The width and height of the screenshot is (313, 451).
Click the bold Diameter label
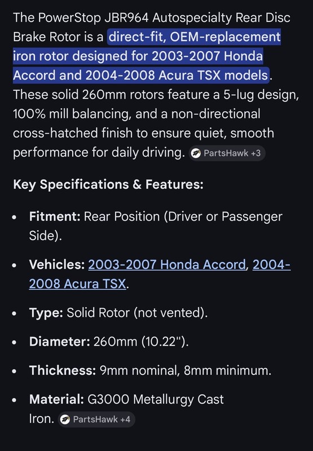pos(60,342)
